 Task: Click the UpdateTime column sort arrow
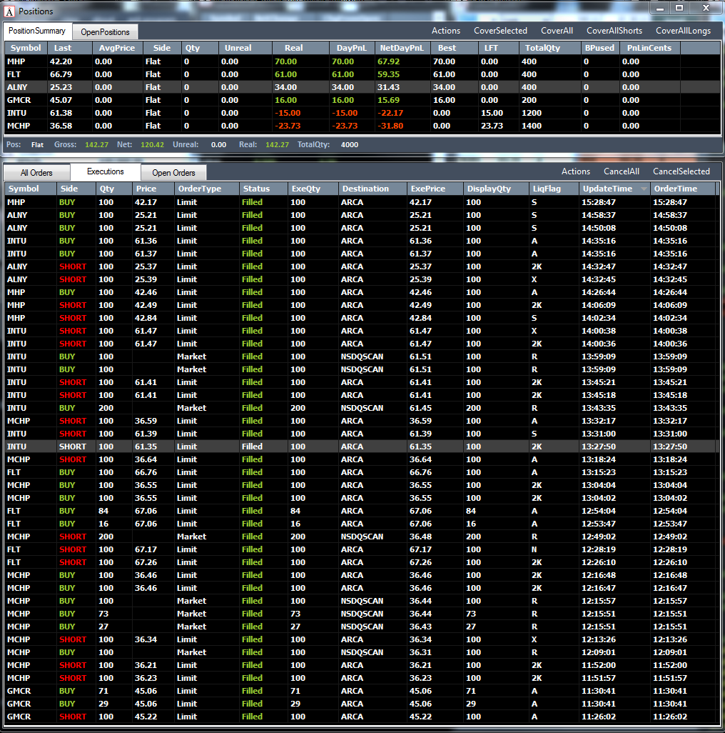(x=644, y=189)
